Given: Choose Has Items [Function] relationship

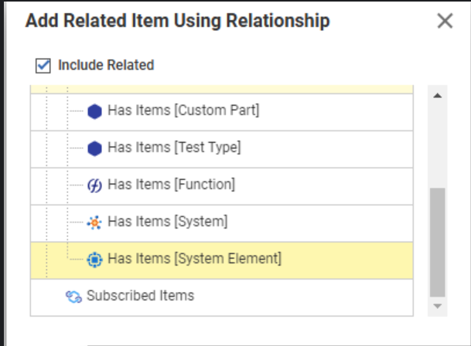Looking at the screenshot, I should tap(171, 185).
